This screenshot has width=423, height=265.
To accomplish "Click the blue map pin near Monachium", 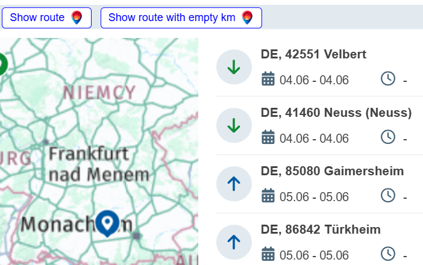I will pos(108,223).
